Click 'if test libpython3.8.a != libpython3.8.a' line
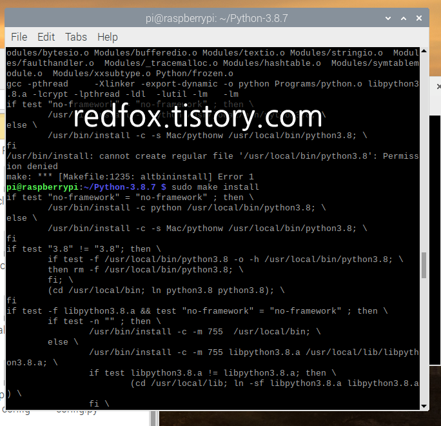 tap(213, 373)
